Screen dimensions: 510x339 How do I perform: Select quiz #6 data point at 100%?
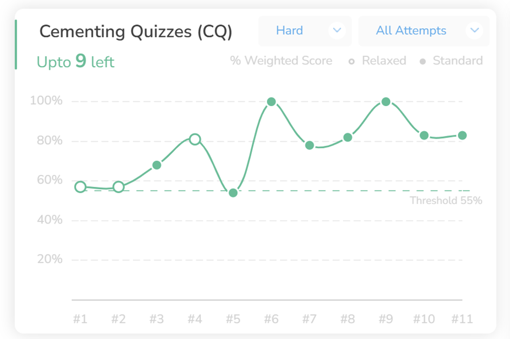tap(271, 102)
